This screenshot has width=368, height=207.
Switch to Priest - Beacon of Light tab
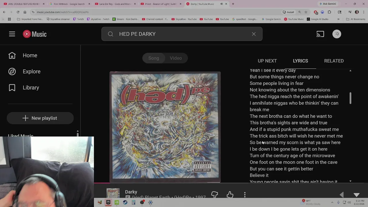tap(160, 4)
